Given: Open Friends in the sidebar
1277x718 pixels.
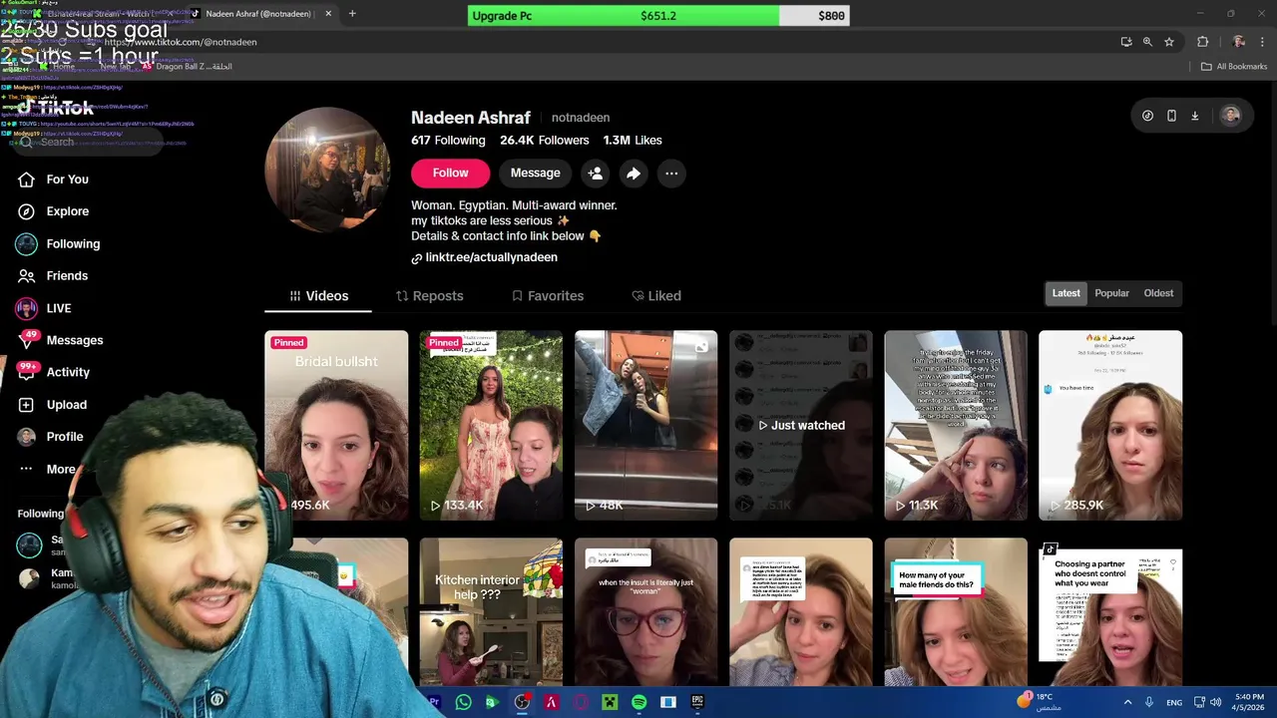Looking at the screenshot, I should point(53,276).
